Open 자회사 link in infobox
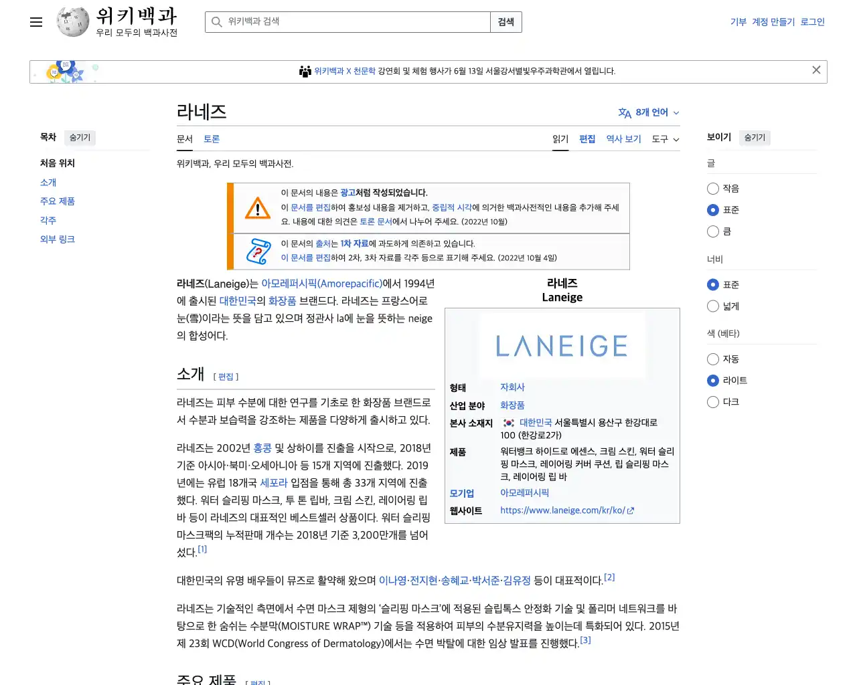This screenshot has width=857, height=685. (513, 387)
